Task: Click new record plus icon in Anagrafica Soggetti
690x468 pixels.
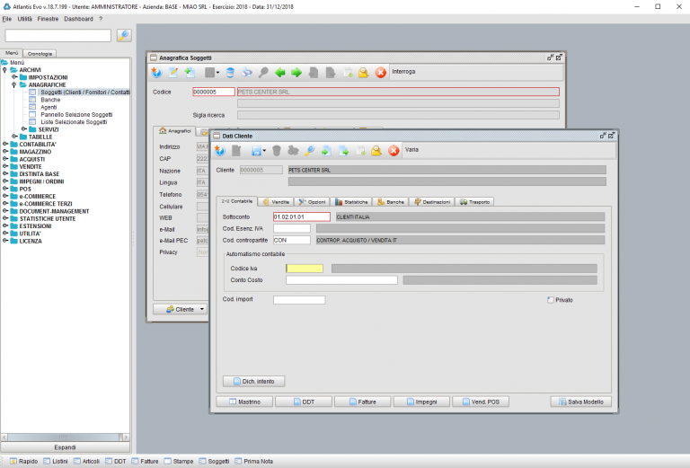Action: [x=190, y=73]
